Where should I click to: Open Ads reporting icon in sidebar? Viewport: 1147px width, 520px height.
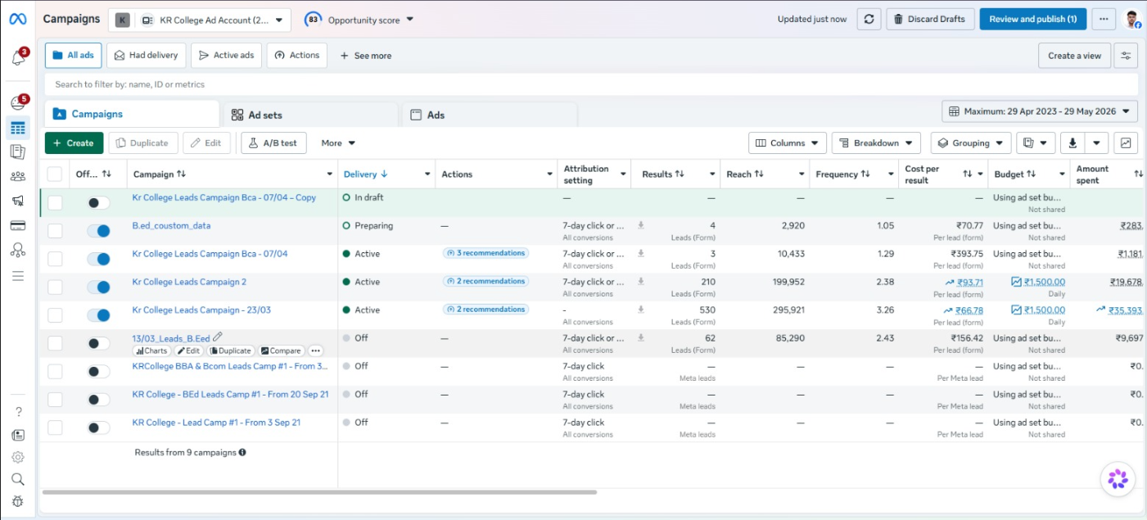pyautogui.click(x=18, y=151)
